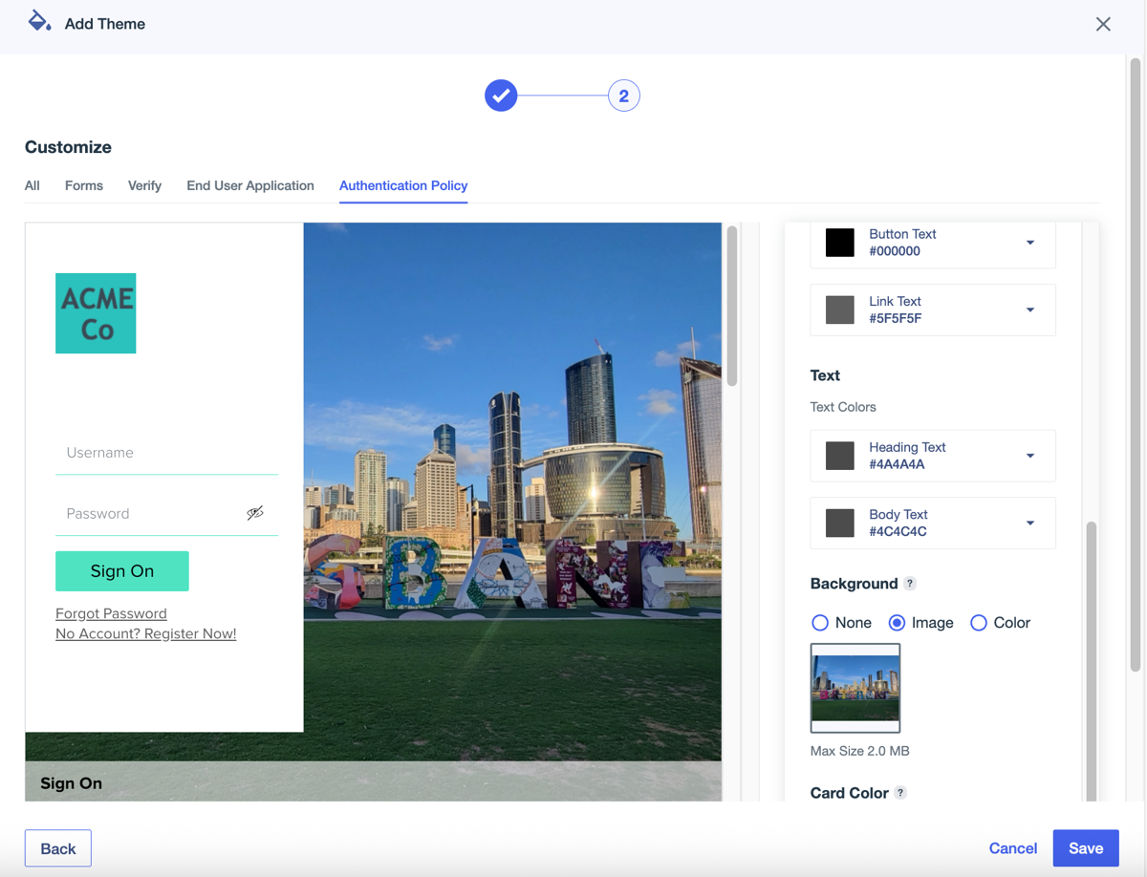
Task: Close the Add Theme dialog
Action: point(1103,24)
